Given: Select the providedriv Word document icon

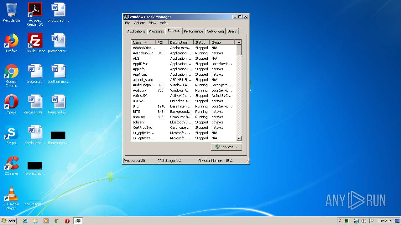Looking at the screenshot, I should [58, 43].
